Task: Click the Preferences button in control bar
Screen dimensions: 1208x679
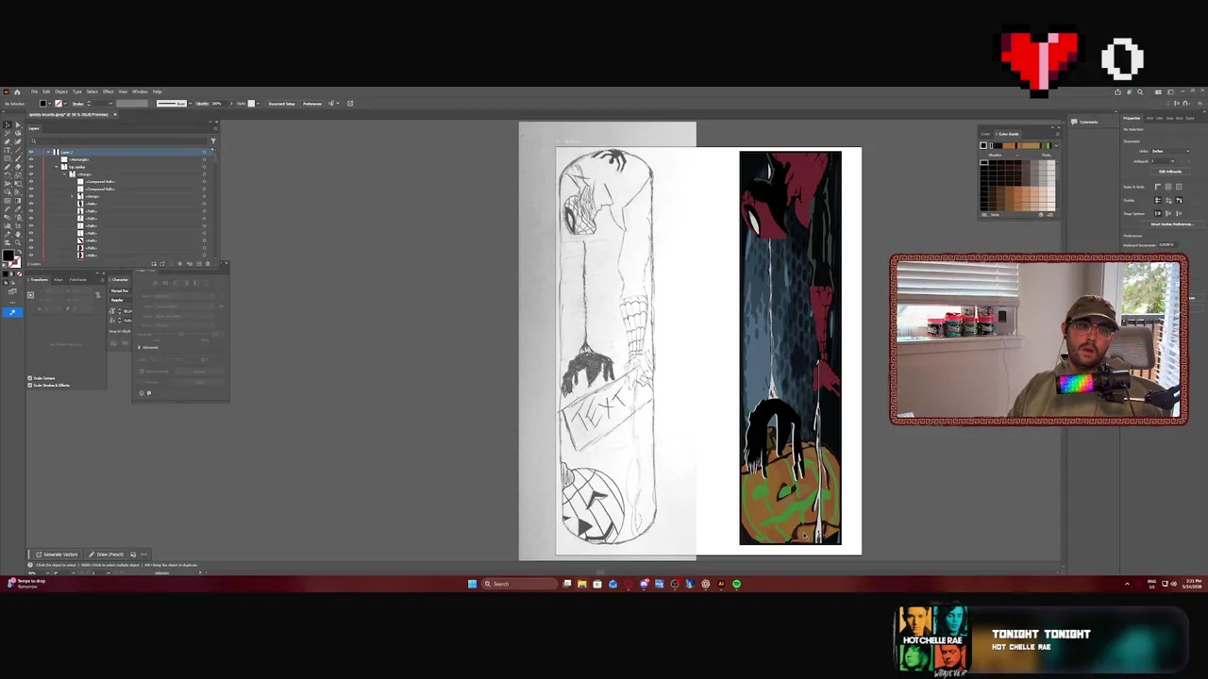Action: pyautogui.click(x=312, y=104)
